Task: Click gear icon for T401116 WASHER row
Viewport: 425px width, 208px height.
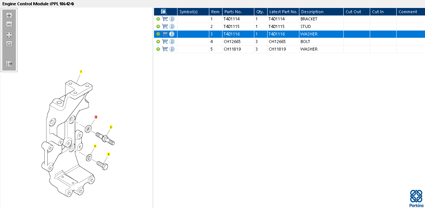Action: (158, 34)
